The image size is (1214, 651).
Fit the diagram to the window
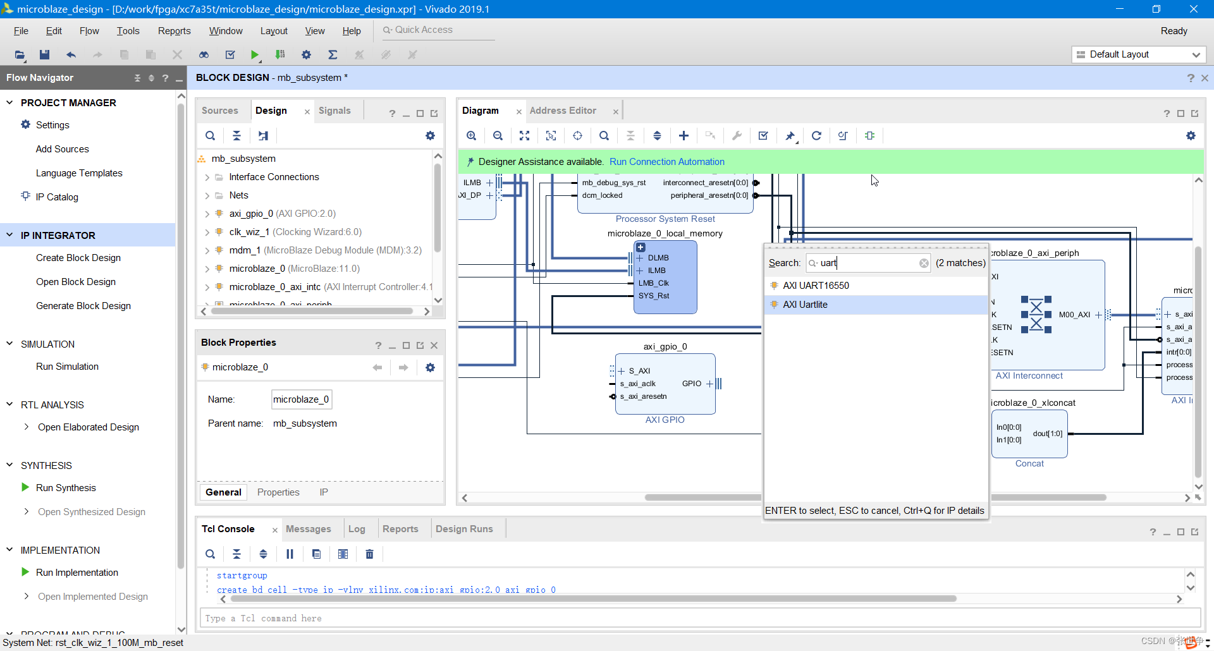(x=524, y=135)
